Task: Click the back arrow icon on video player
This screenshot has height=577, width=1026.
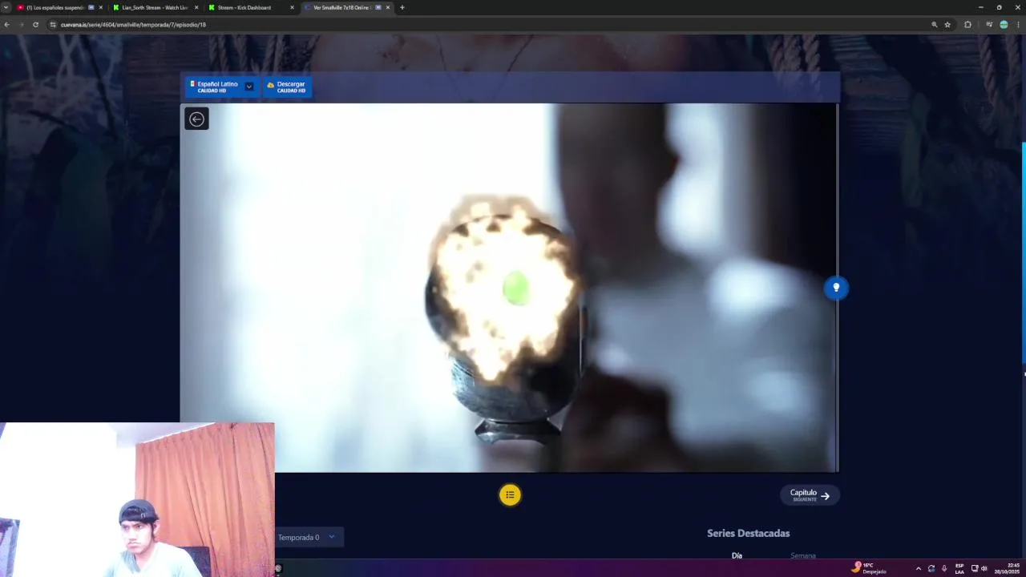Action: pyautogui.click(x=196, y=119)
